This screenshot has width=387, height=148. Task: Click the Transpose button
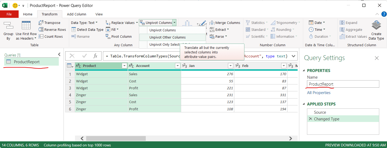(49, 23)
